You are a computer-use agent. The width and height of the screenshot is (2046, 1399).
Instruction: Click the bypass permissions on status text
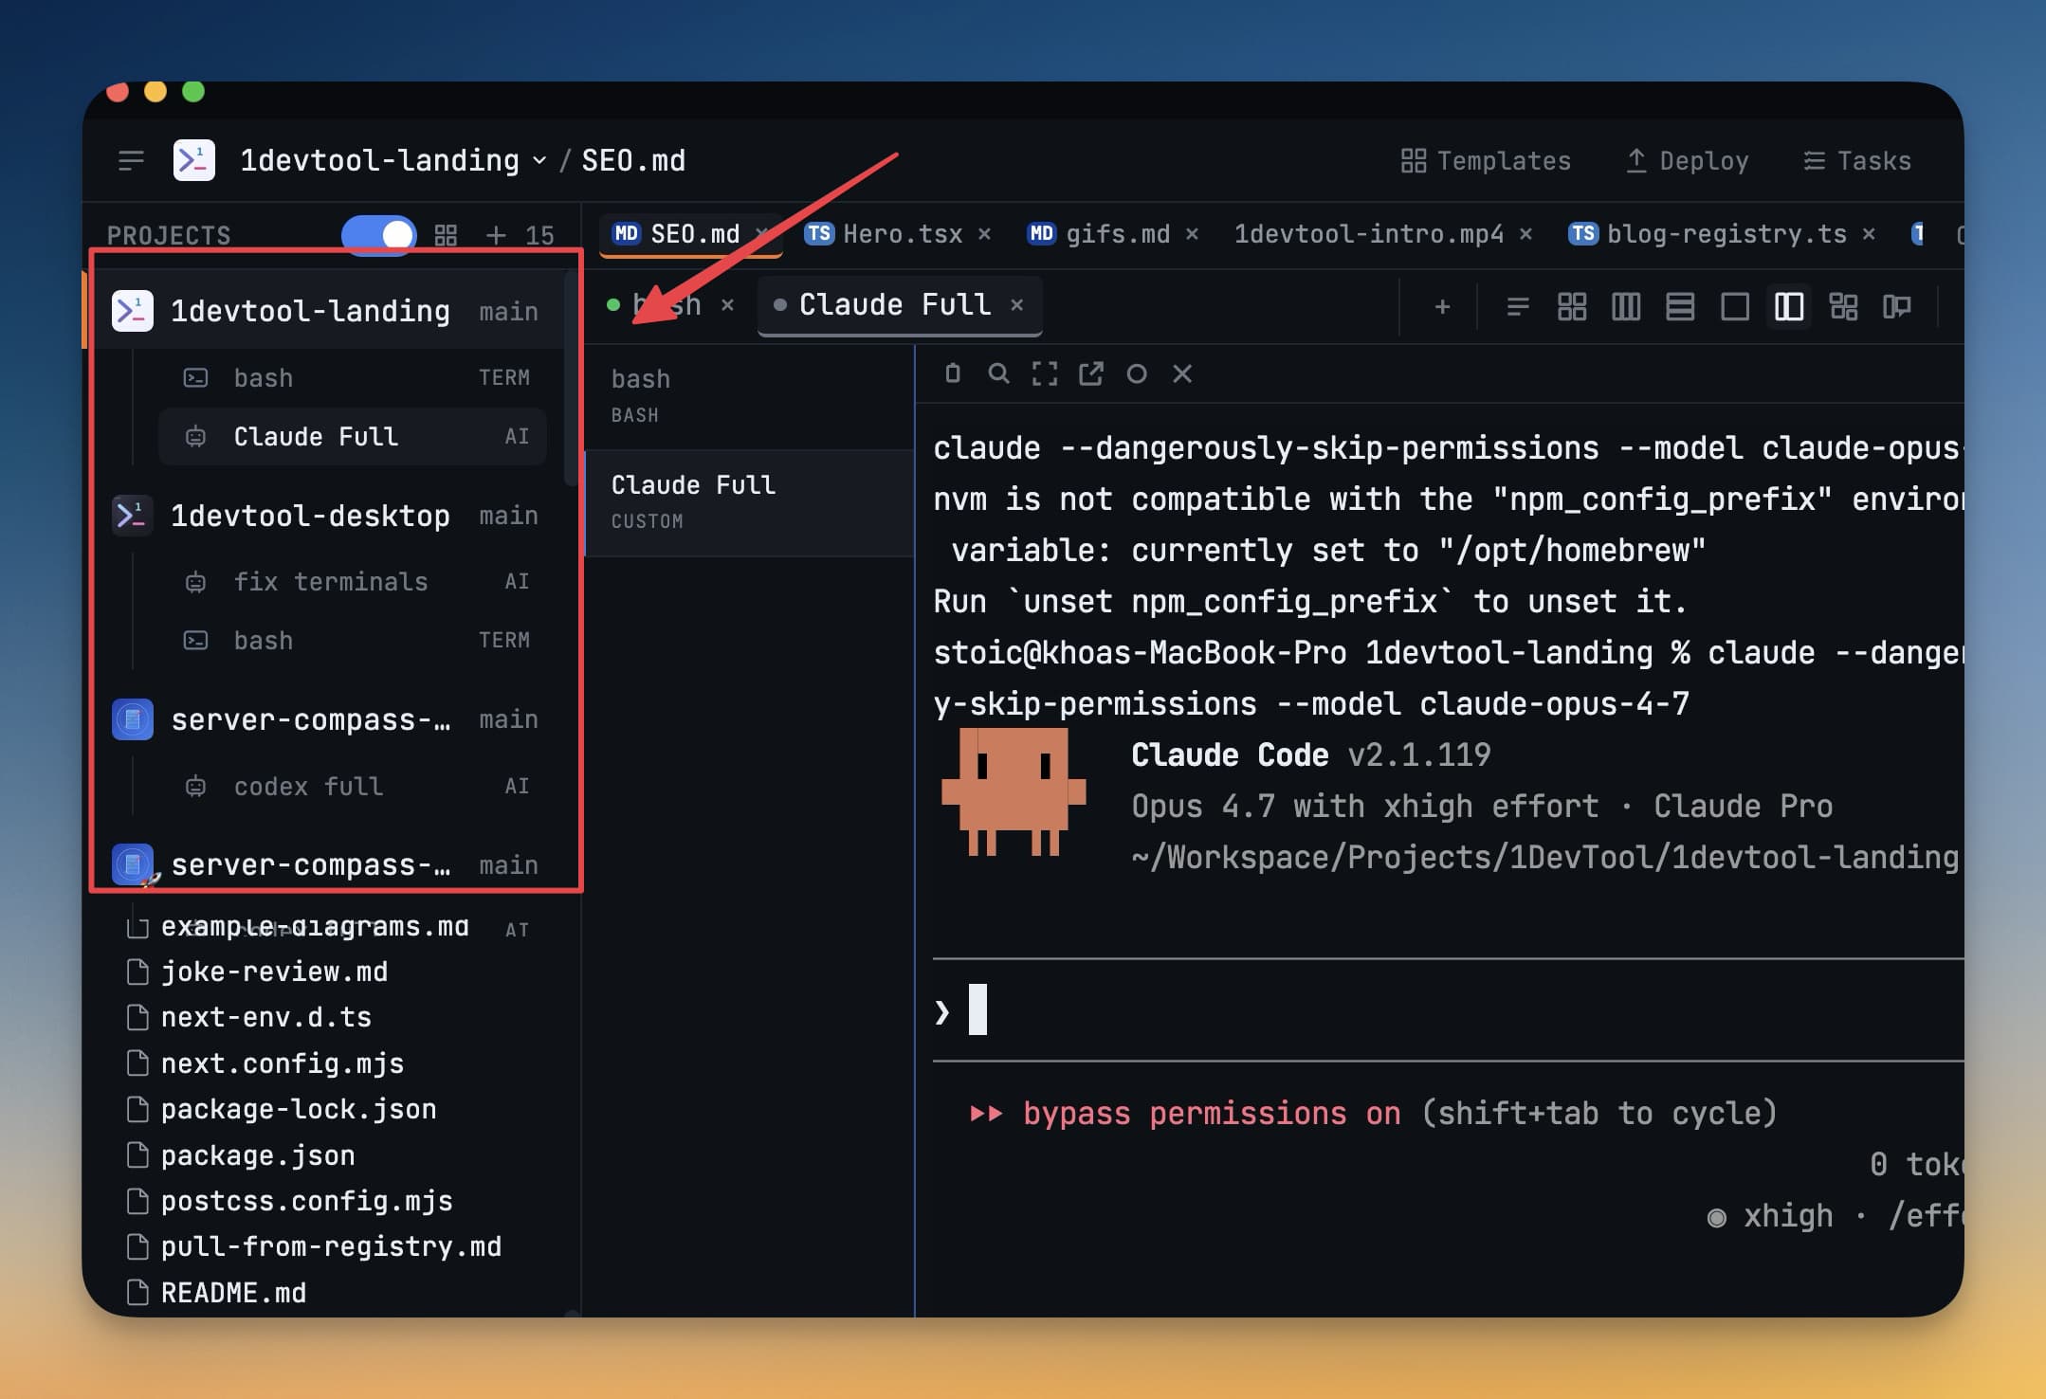click(x=1212, y=1113)
